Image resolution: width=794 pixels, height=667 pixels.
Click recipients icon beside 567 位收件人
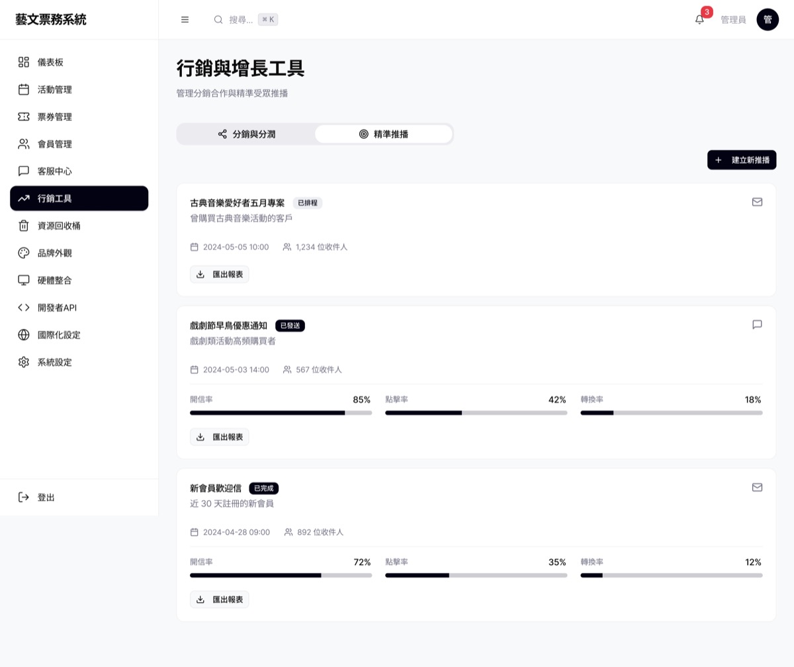[287, 369]
